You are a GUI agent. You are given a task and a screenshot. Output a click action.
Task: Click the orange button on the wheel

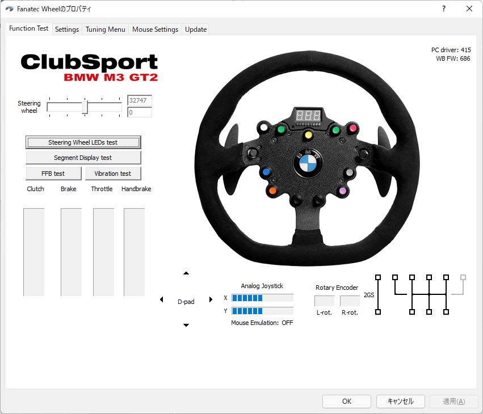click(x=272, y=191)
